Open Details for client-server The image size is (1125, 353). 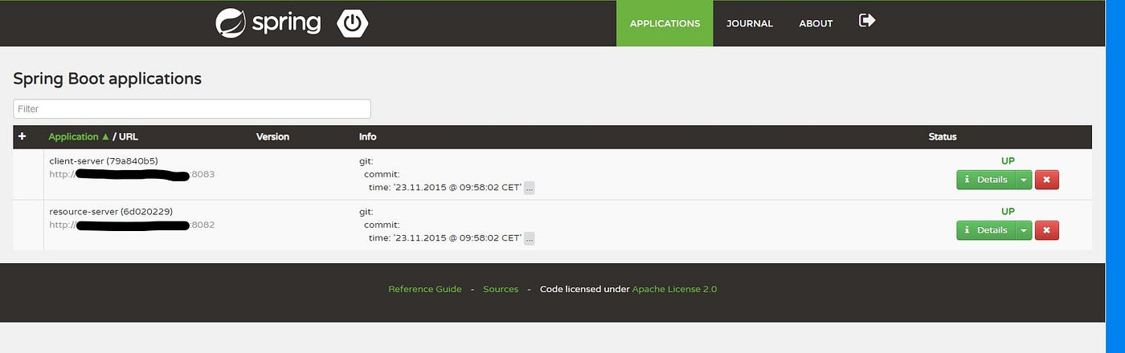(986, 180)
